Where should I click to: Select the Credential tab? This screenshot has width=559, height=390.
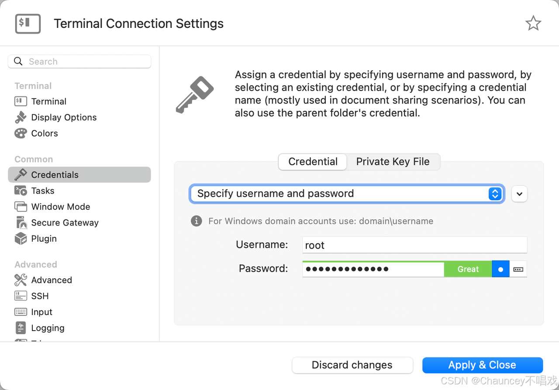pyautogui.click(x=313, y=162)
